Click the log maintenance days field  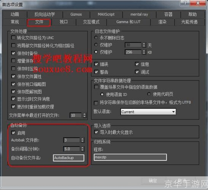(133, 45)
